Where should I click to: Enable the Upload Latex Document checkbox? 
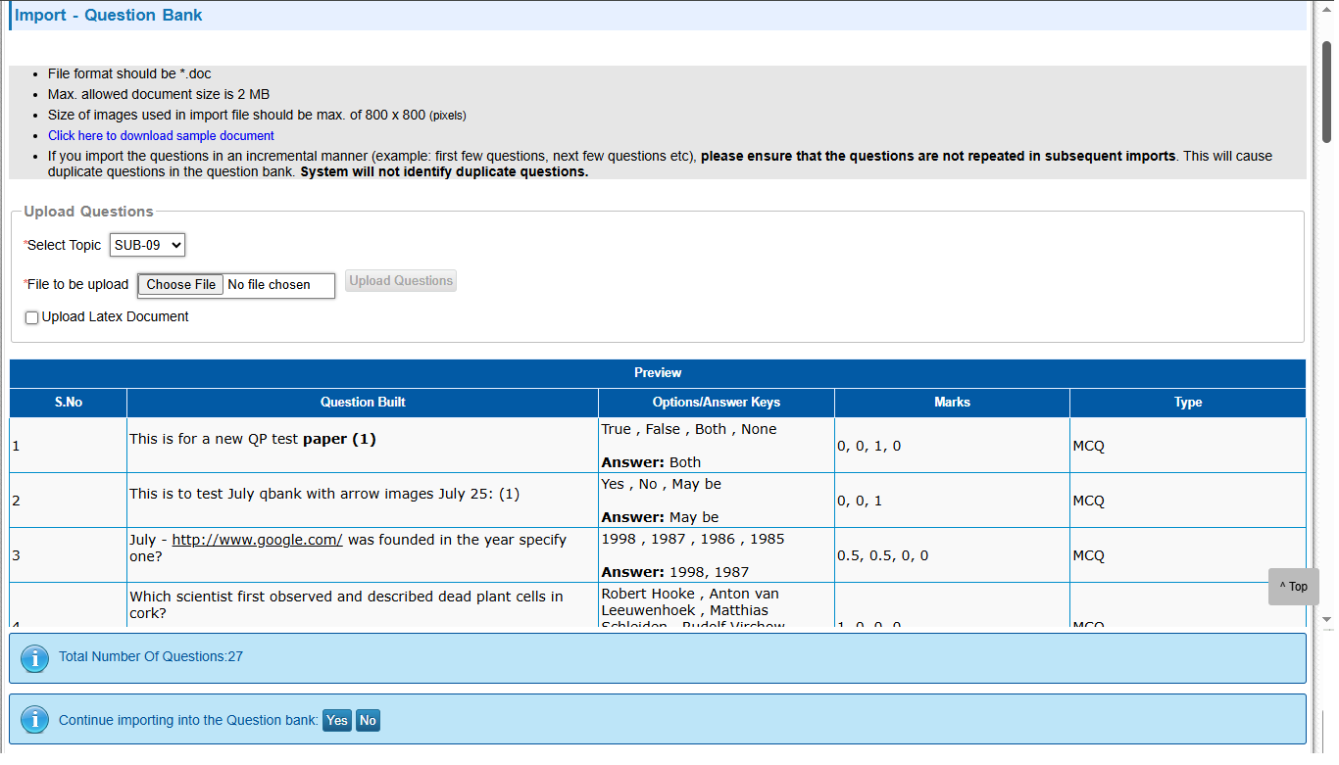(32, 318)
